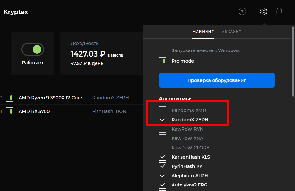Uncheck the RandomX ZEPH algorithm

click(x=163, y=120)
